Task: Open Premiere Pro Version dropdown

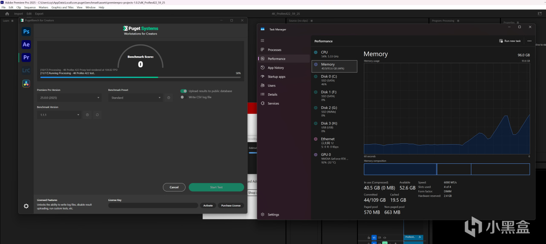Action: tap(69, 98)
